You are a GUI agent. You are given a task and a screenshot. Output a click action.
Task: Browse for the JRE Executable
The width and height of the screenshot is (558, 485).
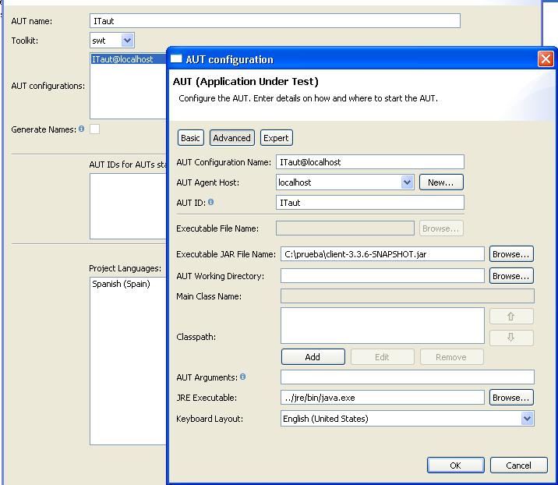(x=511, y=398)
